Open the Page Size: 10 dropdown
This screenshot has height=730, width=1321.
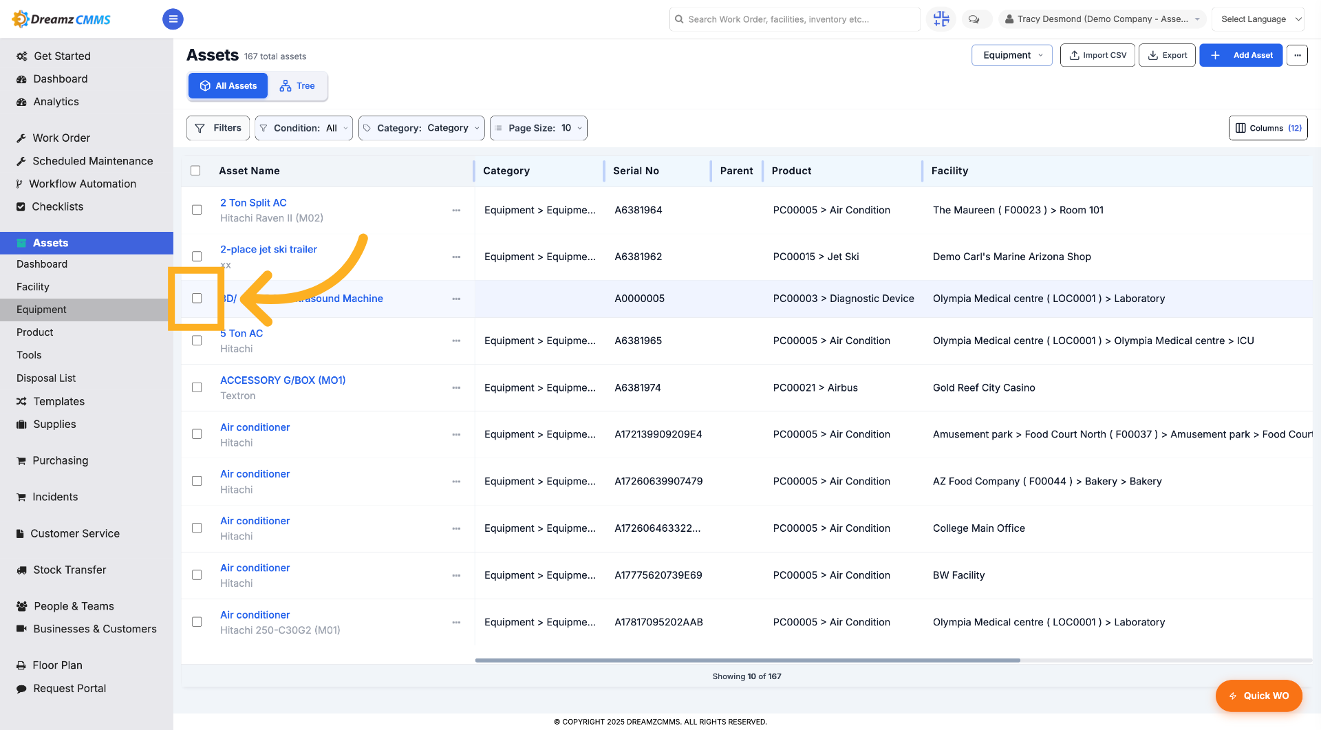point(538,128)
